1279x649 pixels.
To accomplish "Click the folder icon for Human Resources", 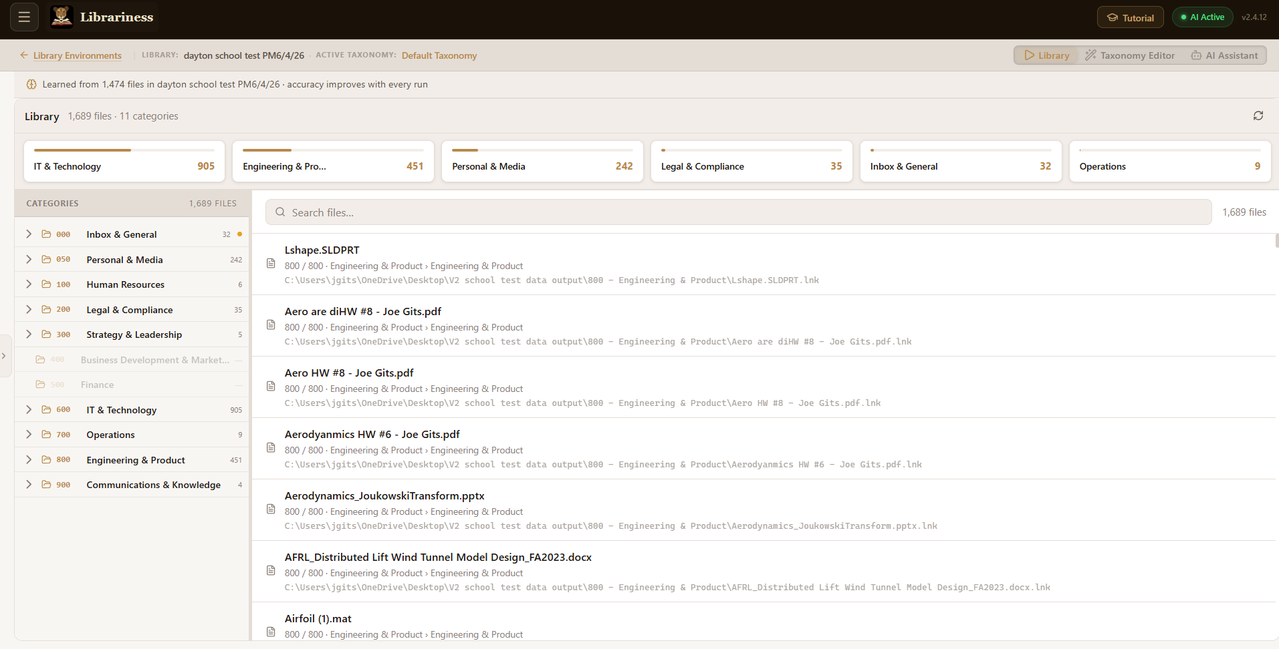I will 46,284.
